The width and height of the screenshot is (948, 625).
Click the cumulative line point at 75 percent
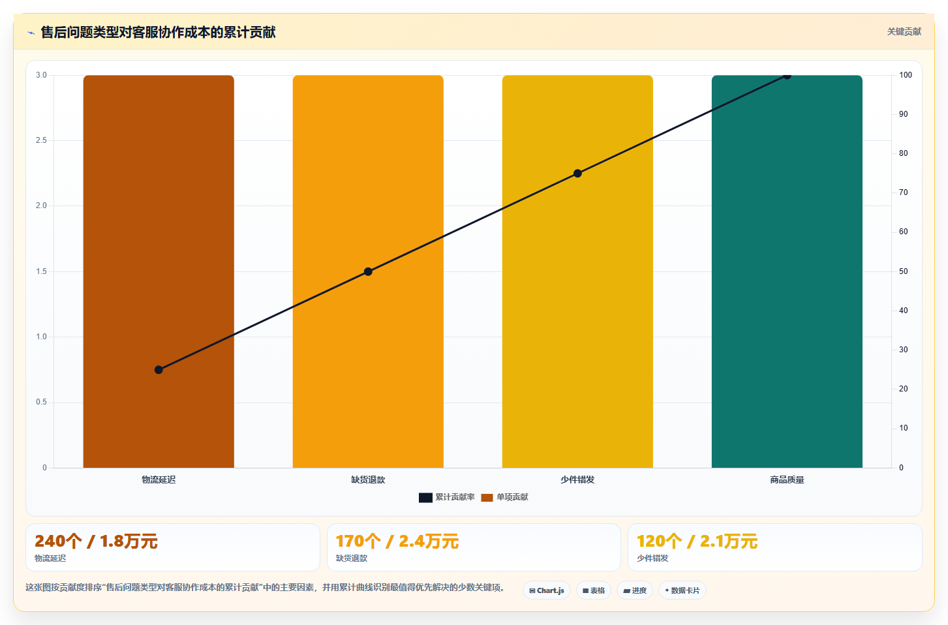tap(577, 174)
